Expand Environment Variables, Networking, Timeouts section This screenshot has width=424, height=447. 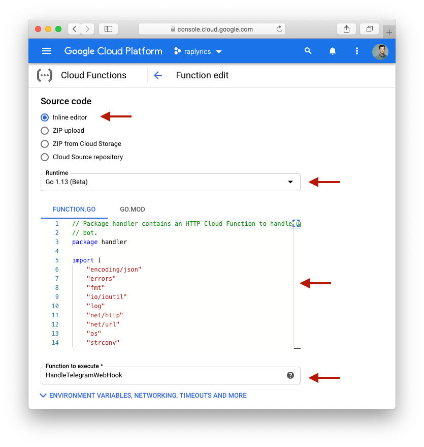tap(143, 396)
